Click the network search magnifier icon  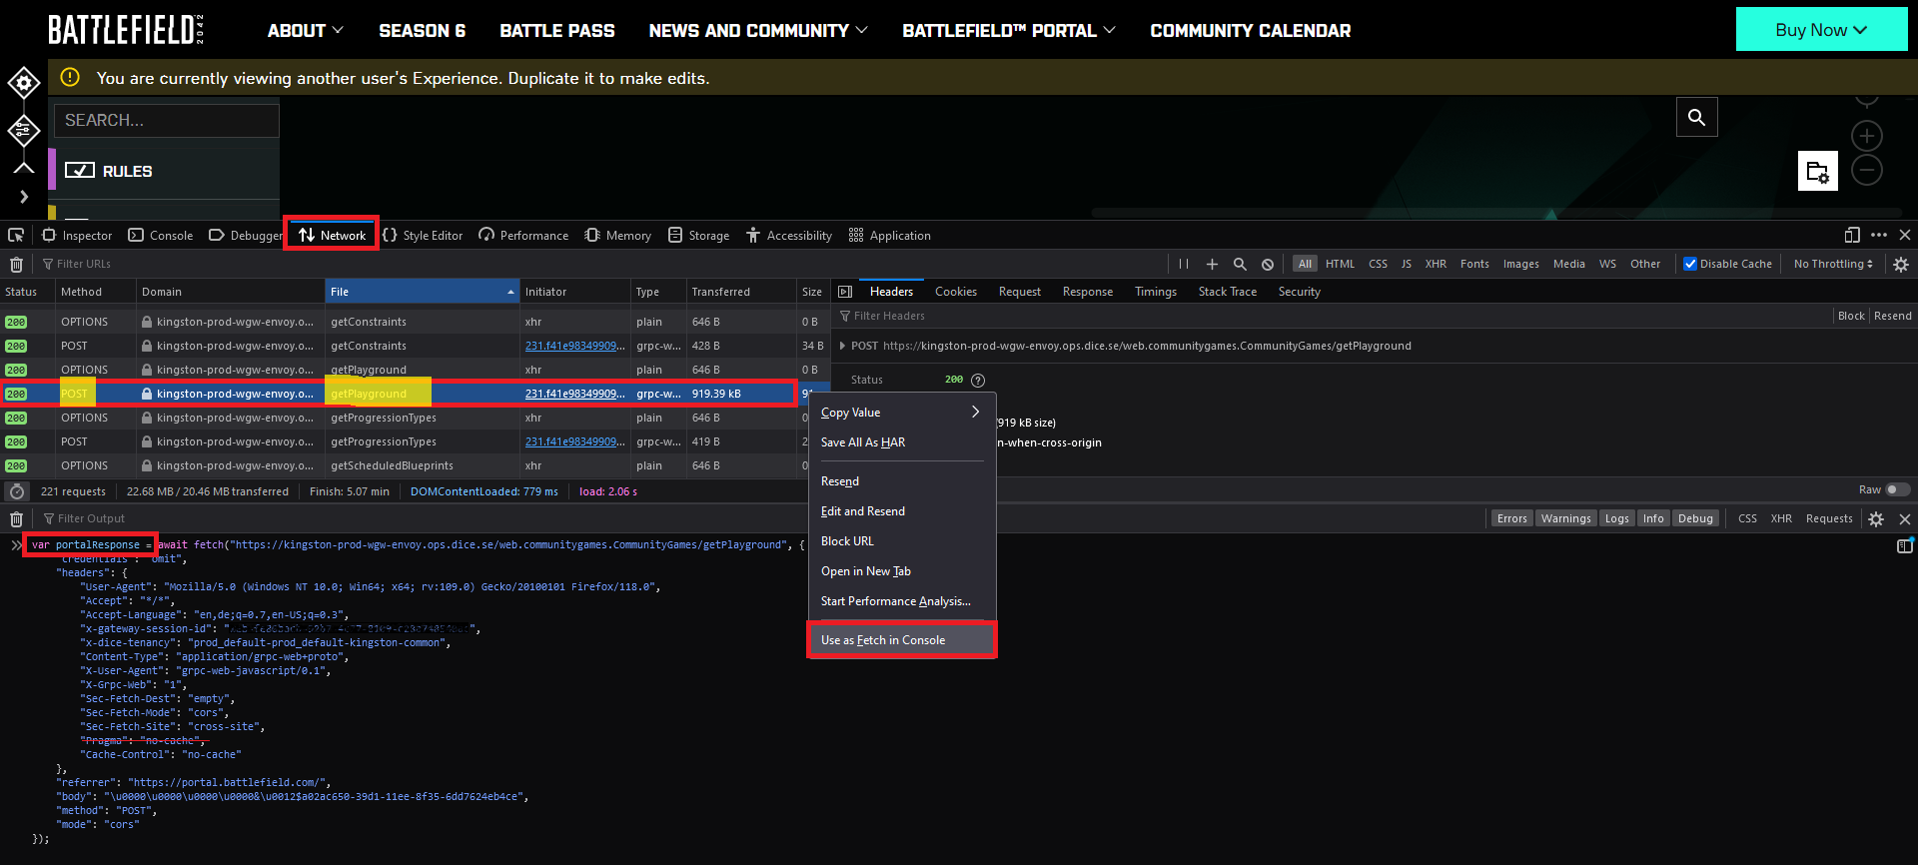point(1240,265)
